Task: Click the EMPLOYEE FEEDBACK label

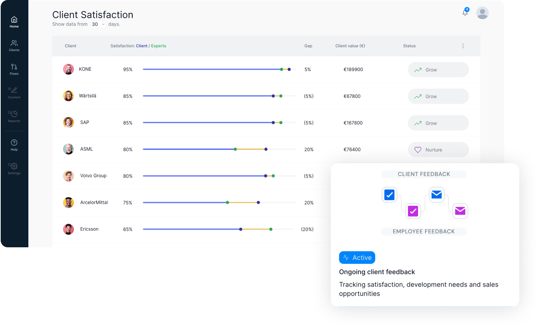Action: click(x=424, y=232)
